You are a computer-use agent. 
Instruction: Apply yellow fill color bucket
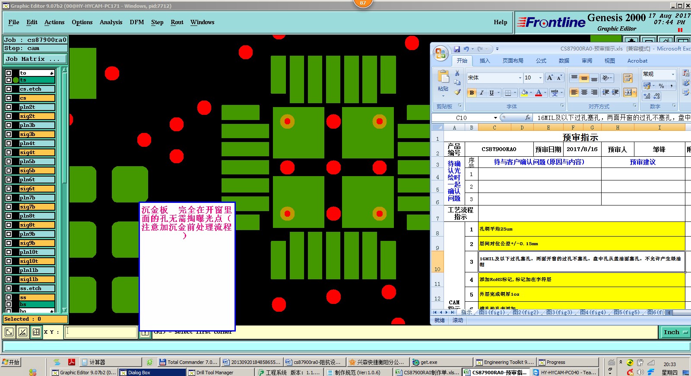tap(524, 93)
